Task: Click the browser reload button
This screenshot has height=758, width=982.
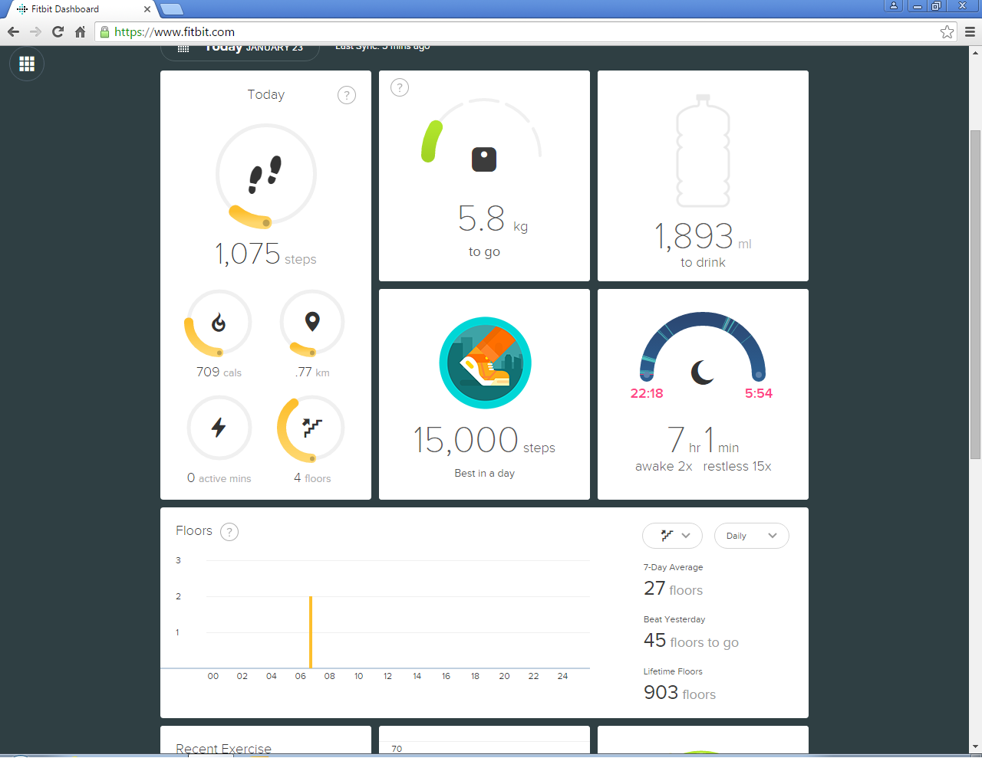Action: 58,31
